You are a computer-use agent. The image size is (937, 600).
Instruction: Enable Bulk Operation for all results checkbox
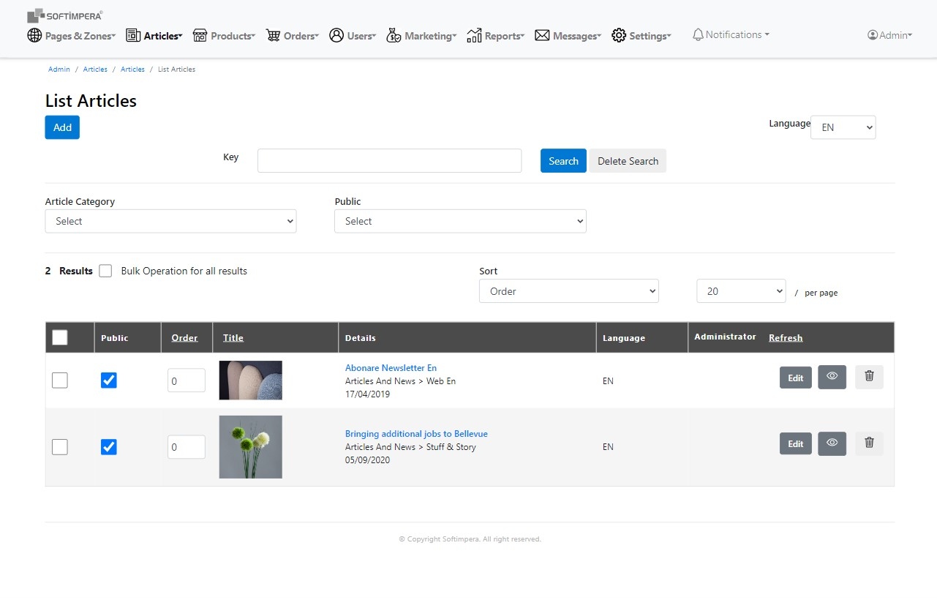point(105,271)
